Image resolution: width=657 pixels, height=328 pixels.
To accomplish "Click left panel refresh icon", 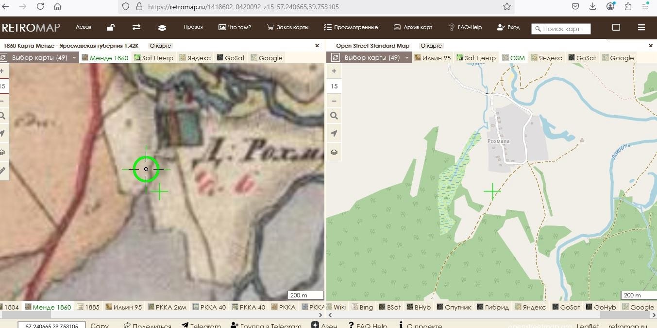I will pyautogui.click(x=3, y=57).
